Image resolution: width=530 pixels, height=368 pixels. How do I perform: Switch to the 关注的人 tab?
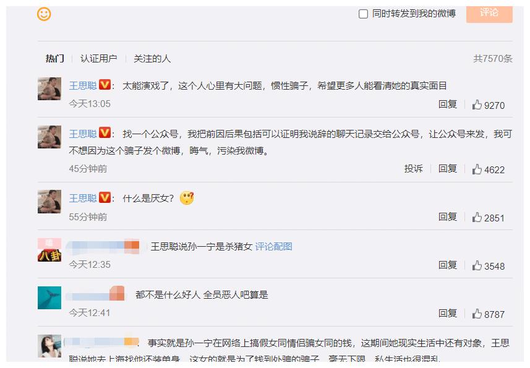152,59
